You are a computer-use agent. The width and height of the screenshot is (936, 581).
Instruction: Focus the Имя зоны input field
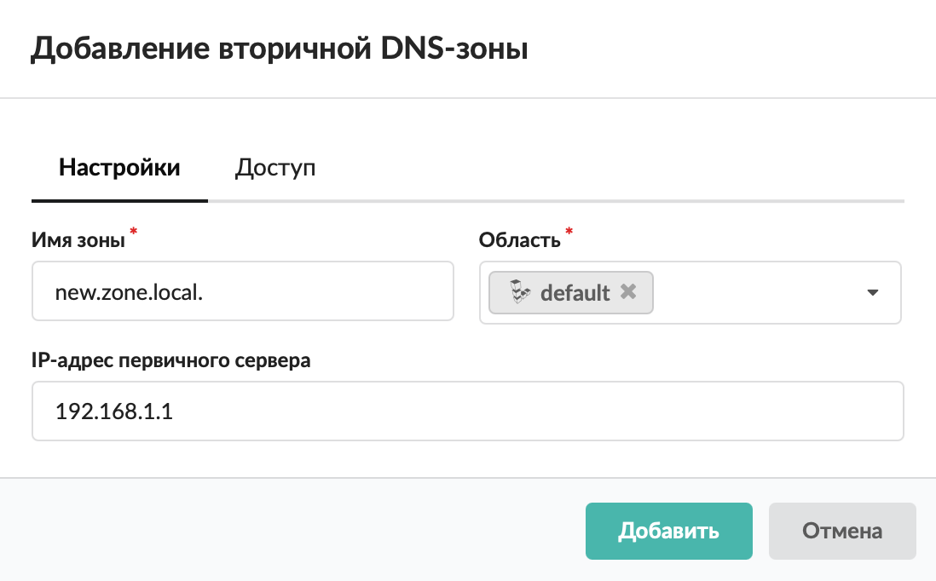coord(242,291)
